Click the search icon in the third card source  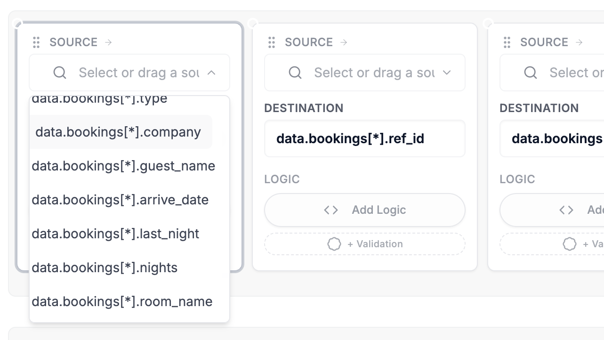(531, 73)
